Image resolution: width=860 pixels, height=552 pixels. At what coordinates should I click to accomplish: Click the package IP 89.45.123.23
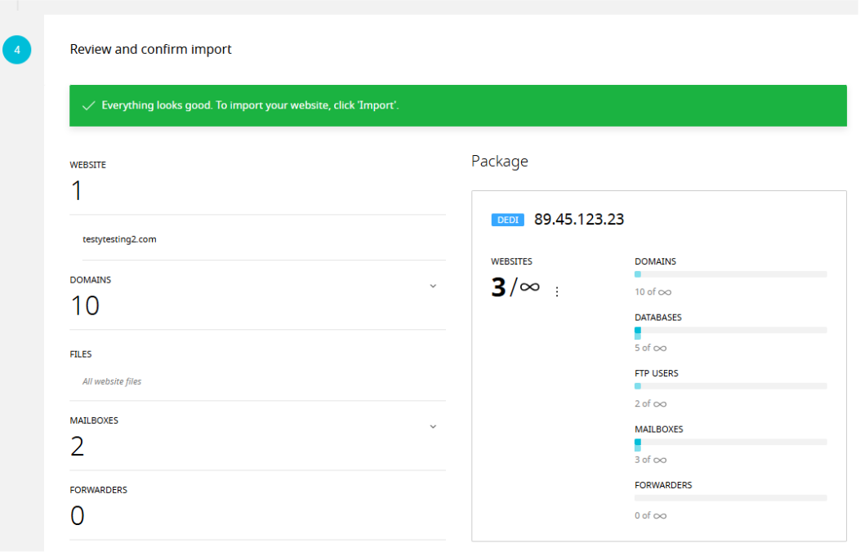(579, 220)
